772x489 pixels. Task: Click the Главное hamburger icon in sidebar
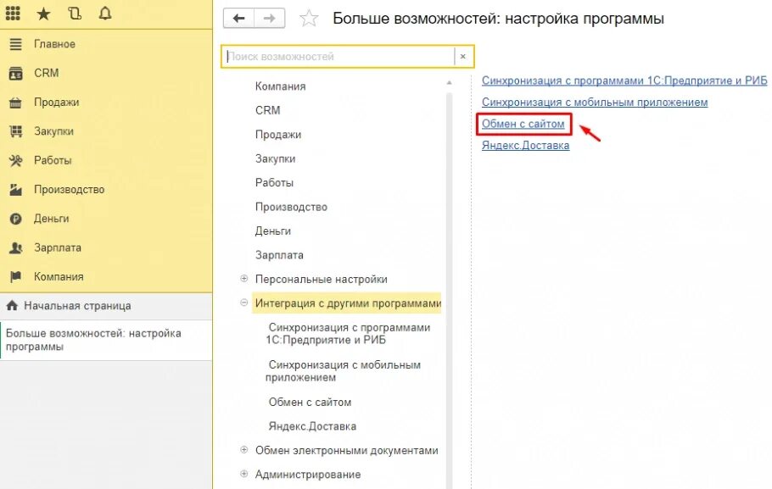tap(16, 44)
